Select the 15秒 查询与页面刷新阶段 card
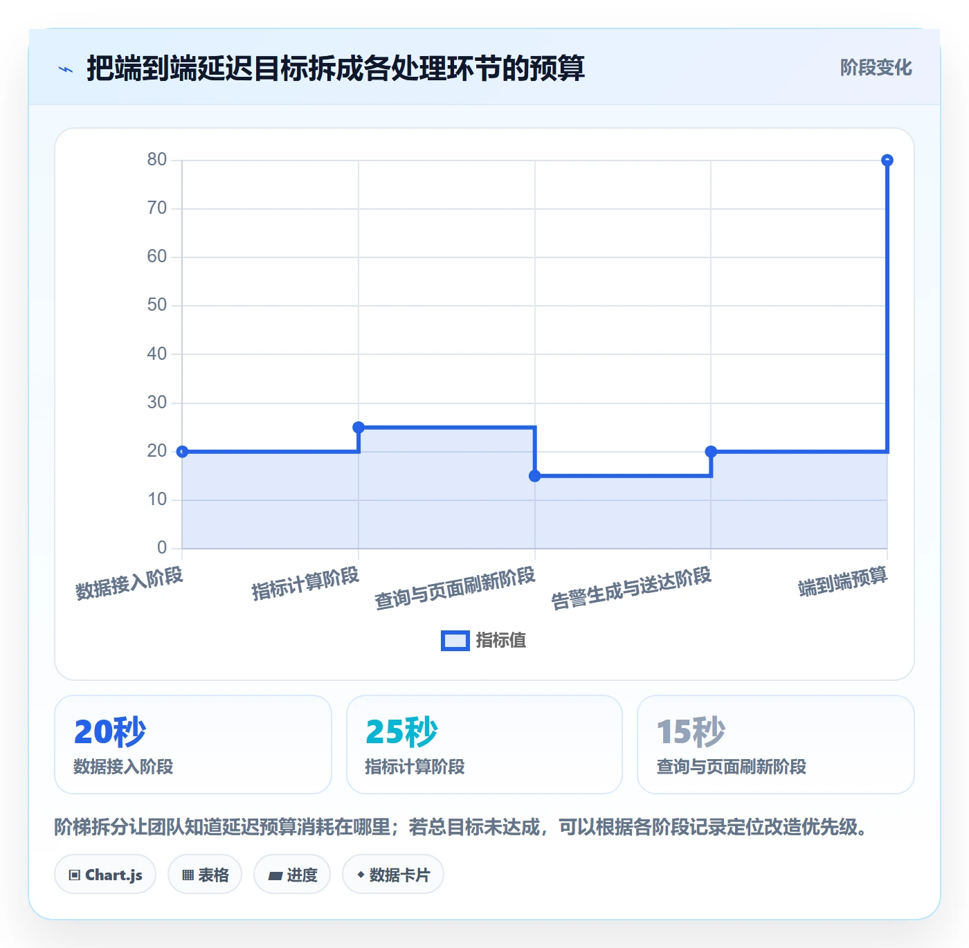This screenshot has width=969, height=948. [776, 745]
